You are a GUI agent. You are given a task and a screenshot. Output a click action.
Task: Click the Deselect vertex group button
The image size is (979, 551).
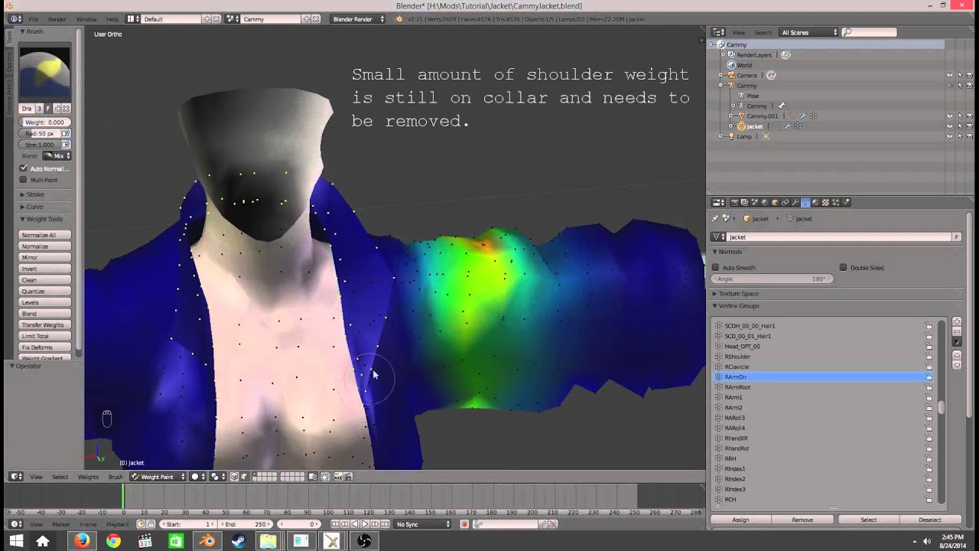tap(930, 520)
